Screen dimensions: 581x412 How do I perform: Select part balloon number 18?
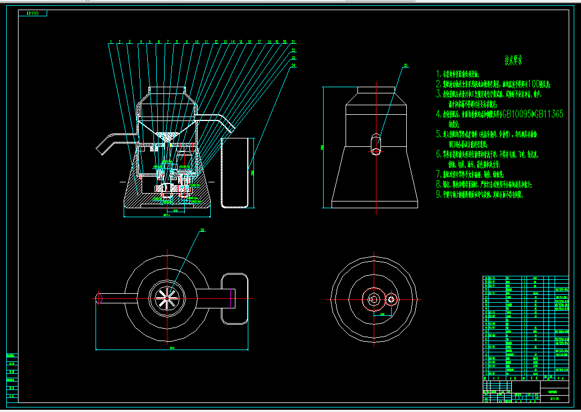269,42
